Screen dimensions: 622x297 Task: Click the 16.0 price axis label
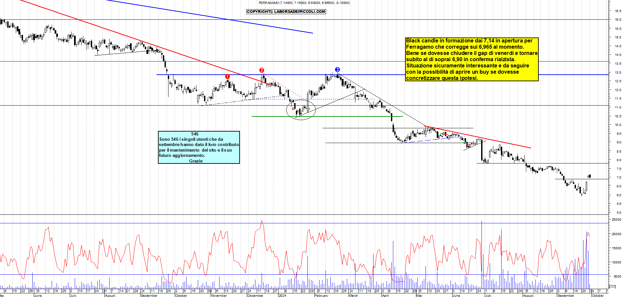[618, 20]
